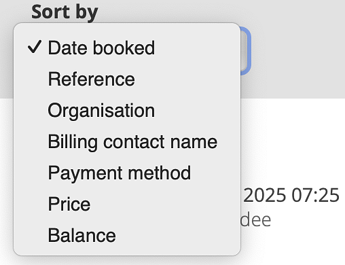
Task: Select Balance at the list bottom
Action: [127, 235]
